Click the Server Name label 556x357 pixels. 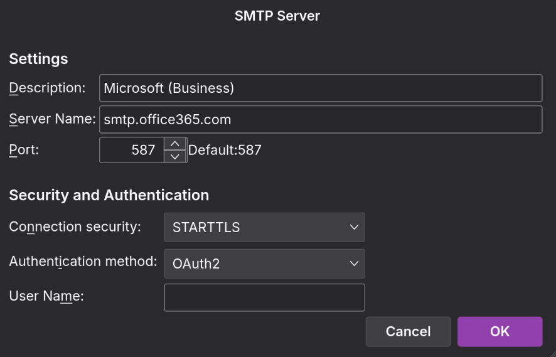click(x=51, y=119)
